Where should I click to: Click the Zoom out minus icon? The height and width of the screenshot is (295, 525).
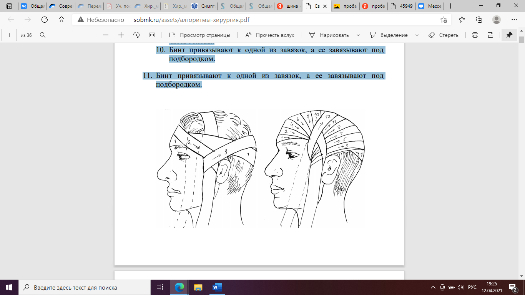pyautogui.click(x=106, y=35)
